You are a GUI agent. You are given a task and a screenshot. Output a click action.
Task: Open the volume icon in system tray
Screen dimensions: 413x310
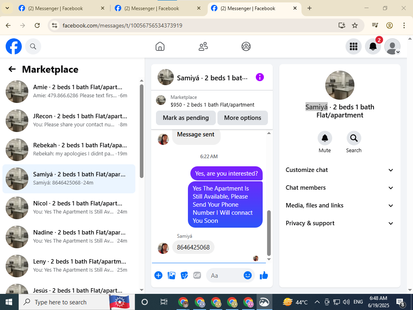pos(346,302)
